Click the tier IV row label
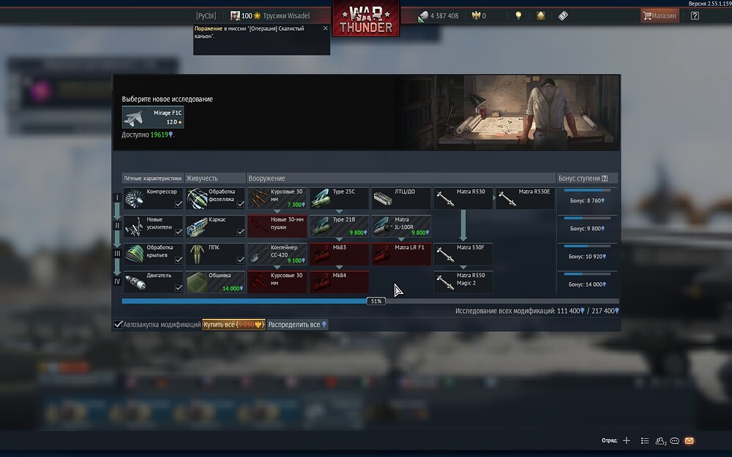The image size is (732, 457). [x=117, y=282]
